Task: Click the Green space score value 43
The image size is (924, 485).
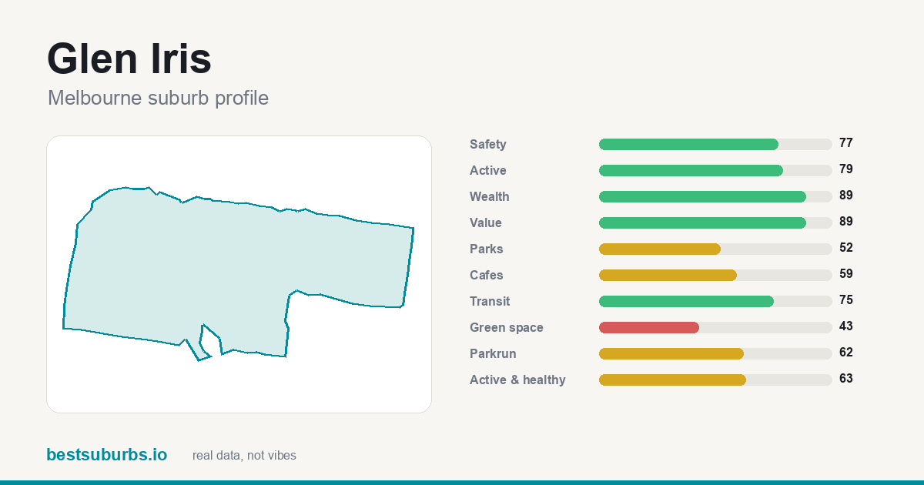Action: [x=846, y=326]
